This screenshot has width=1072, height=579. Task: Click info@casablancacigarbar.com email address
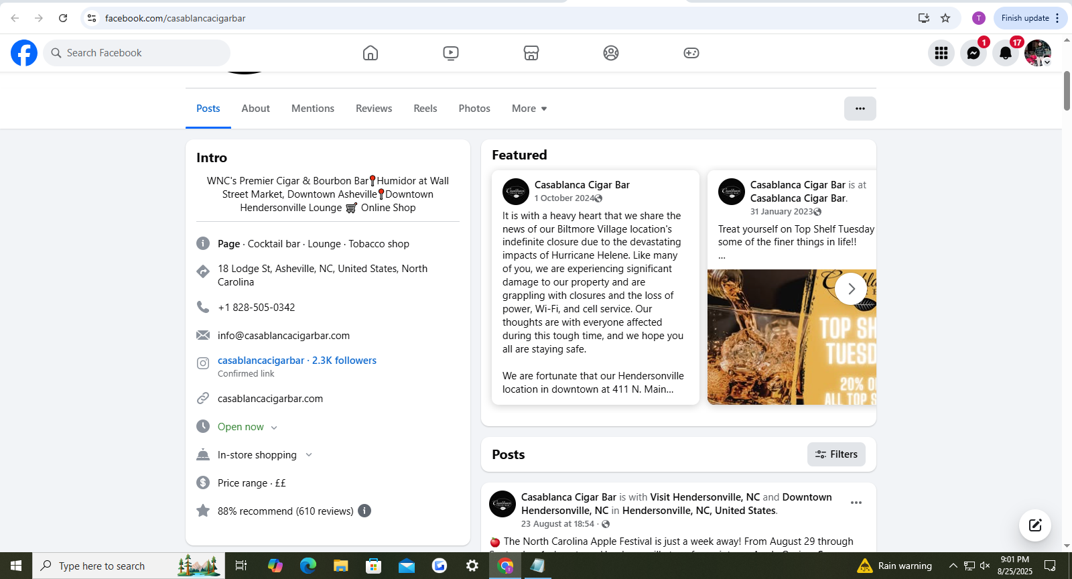pyautogui.click(x=283, y=336)
